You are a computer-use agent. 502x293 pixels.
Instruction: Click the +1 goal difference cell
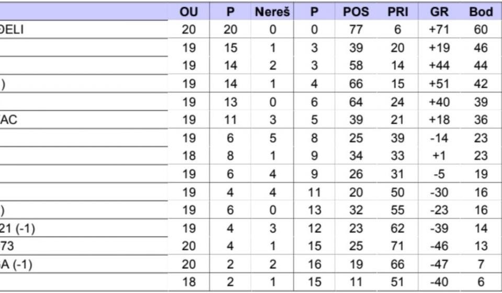(x=439, y=156)
